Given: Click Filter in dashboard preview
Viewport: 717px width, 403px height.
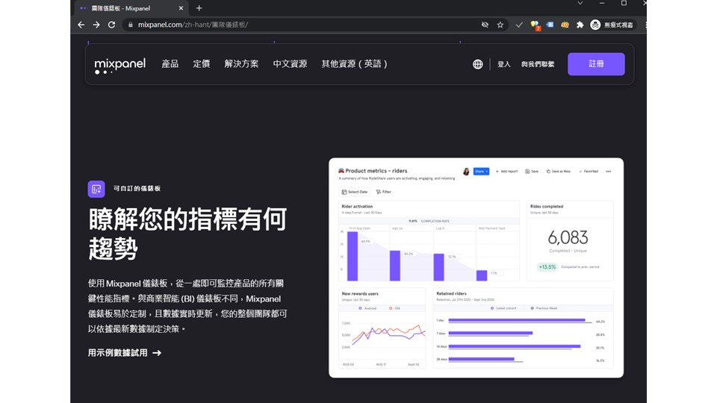Looking at the screenshot, I should (x=384, y=192).
